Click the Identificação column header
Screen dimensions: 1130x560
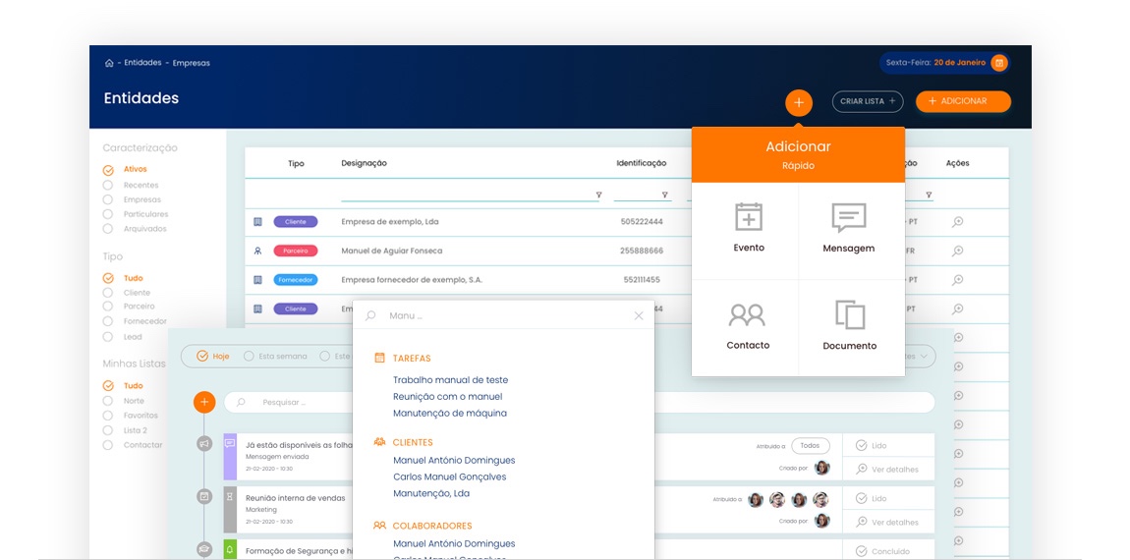(642, 164)
